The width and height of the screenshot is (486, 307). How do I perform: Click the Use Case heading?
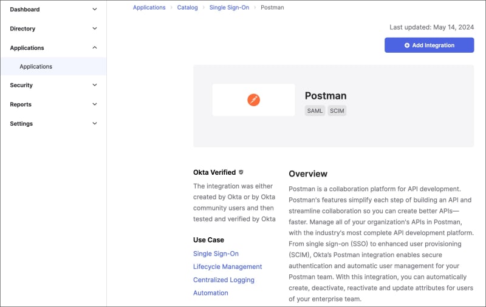click(208, 240)
